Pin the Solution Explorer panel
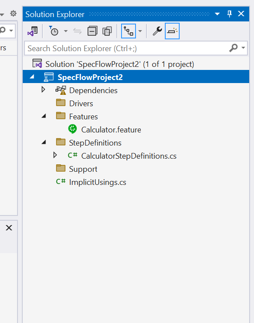The height and width of the screenshot is (323, 254). click(x=230, y=14)
